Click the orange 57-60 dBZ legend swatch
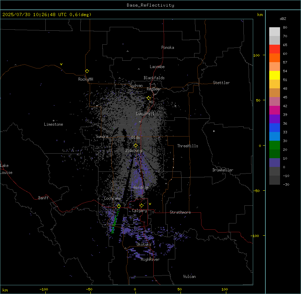Image resolution: width=301 pixels, height=294 pixels. [274, 58]
